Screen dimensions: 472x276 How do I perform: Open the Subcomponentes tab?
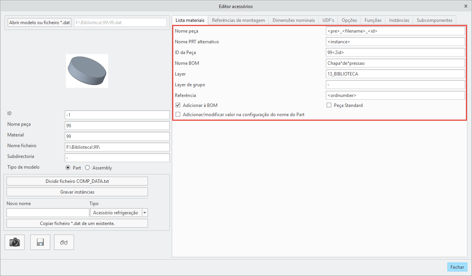click(434, 20)
